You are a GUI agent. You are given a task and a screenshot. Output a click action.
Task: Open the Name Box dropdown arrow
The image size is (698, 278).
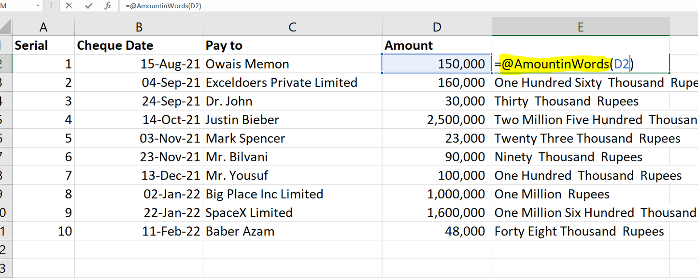click(x=38, y=6)
